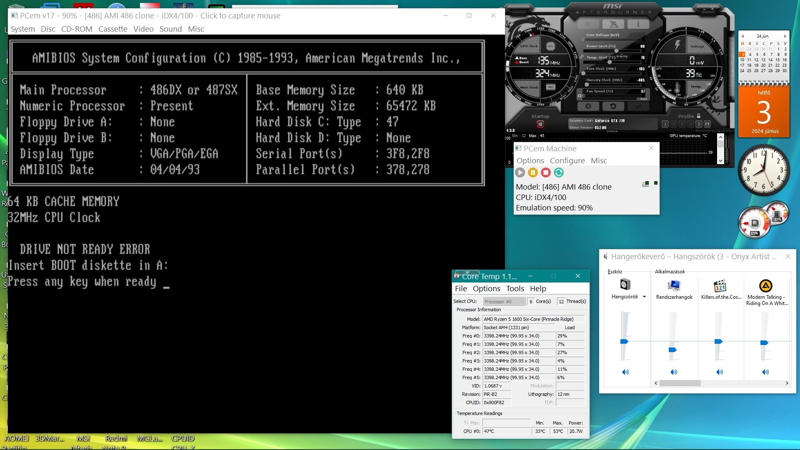Click Media Player Classic 321 icon
Screen dimensions: 800x450
pos(720,286)
